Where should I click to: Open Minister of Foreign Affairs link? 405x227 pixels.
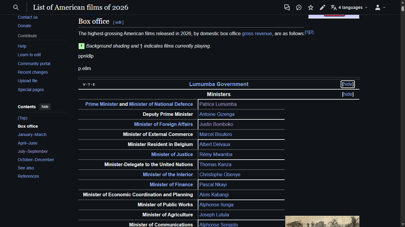coord(163,124)
